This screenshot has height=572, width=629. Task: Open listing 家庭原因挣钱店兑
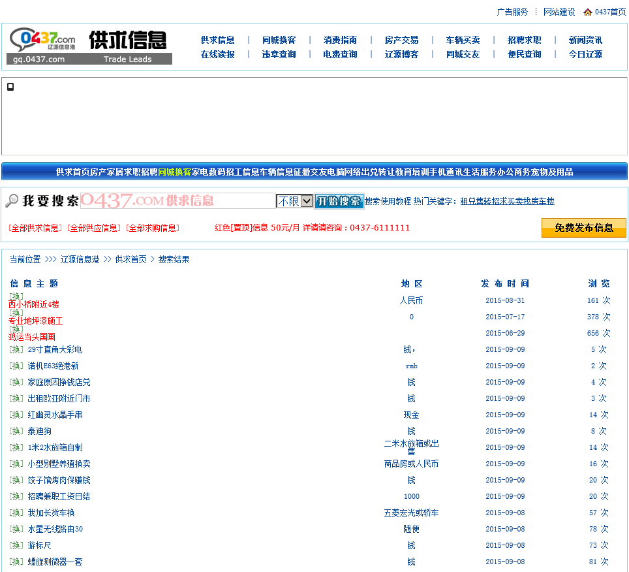tap(59, 382)
